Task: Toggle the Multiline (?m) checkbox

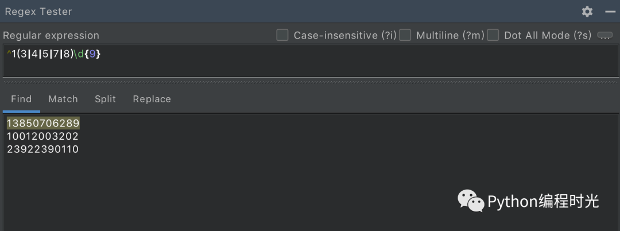Action: [x=405, y=35]
